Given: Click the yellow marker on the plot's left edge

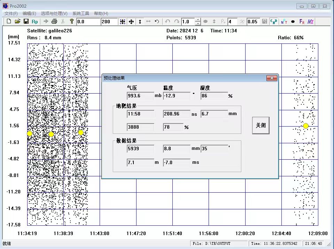Looking at the screenshot, I should 30,134.
